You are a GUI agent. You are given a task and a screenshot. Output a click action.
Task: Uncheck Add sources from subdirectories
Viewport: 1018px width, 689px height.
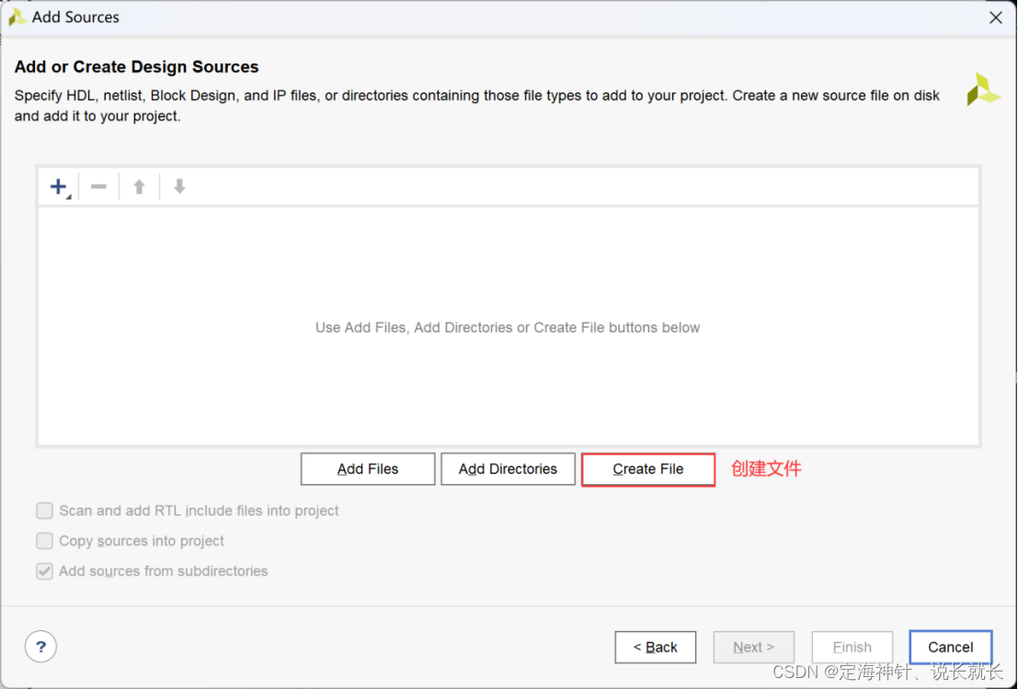pos(45,571)
